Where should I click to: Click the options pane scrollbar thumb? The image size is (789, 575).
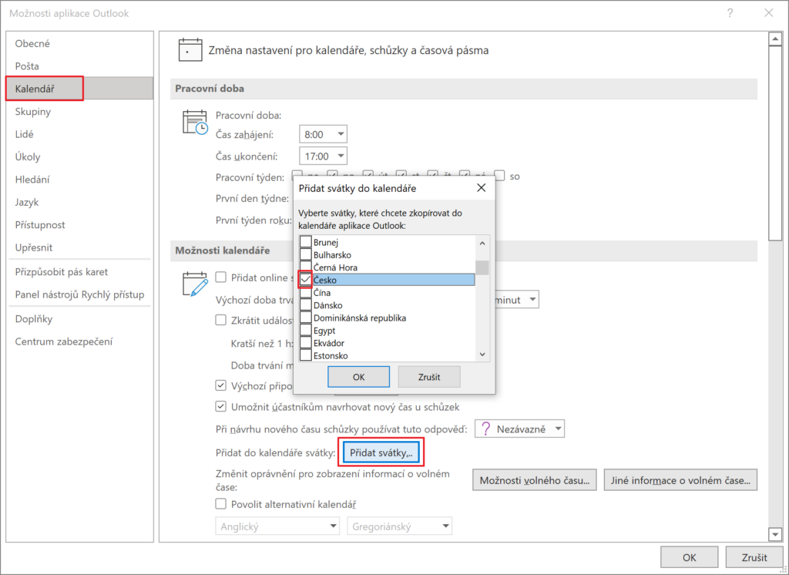click(775, 143)
